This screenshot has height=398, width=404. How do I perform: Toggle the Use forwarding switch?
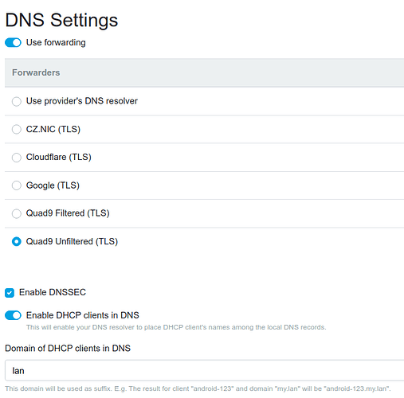13,42
